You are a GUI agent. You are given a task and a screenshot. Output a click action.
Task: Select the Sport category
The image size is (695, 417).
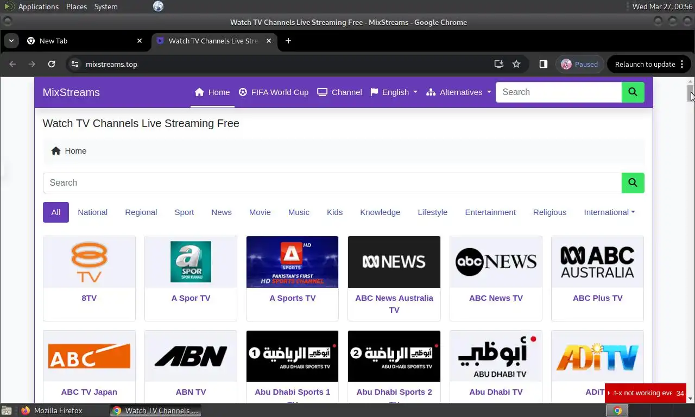184,212
